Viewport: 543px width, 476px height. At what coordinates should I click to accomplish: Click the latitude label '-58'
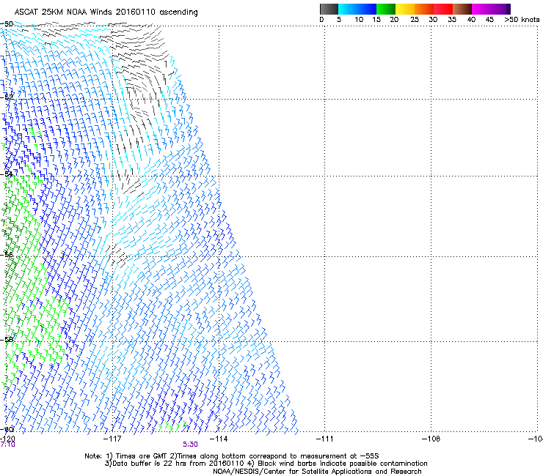point(7,340)
